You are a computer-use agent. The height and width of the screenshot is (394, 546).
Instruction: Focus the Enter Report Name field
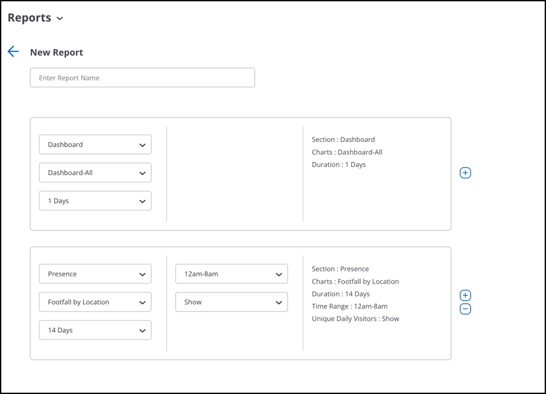(143, 78)
